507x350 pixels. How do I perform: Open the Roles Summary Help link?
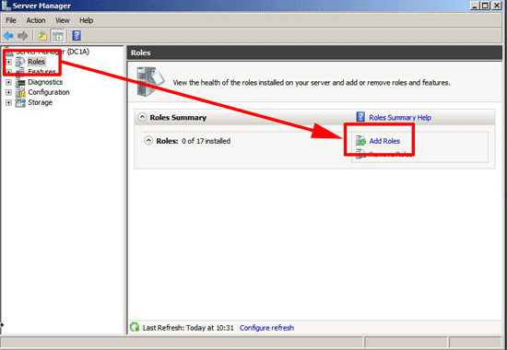tap(400, 117)
